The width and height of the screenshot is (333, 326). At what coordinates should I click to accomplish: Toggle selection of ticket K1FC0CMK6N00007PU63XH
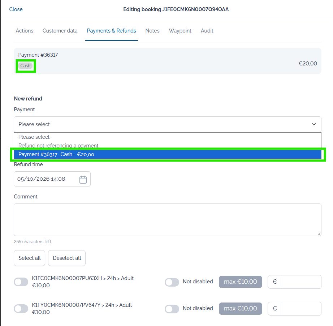click(x=21, y=282)
